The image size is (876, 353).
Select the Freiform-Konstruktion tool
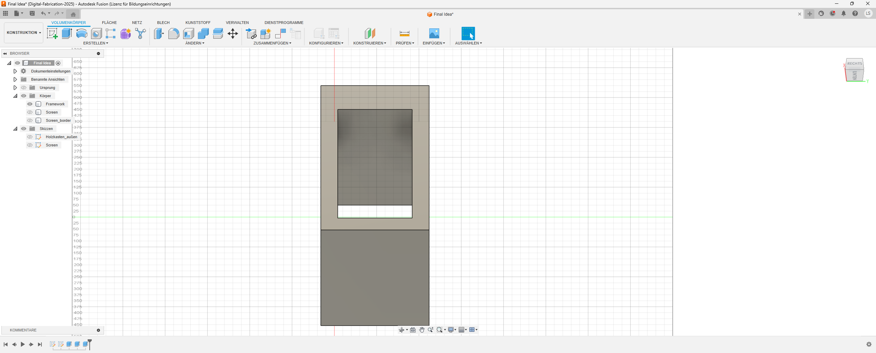coord(126,33)
